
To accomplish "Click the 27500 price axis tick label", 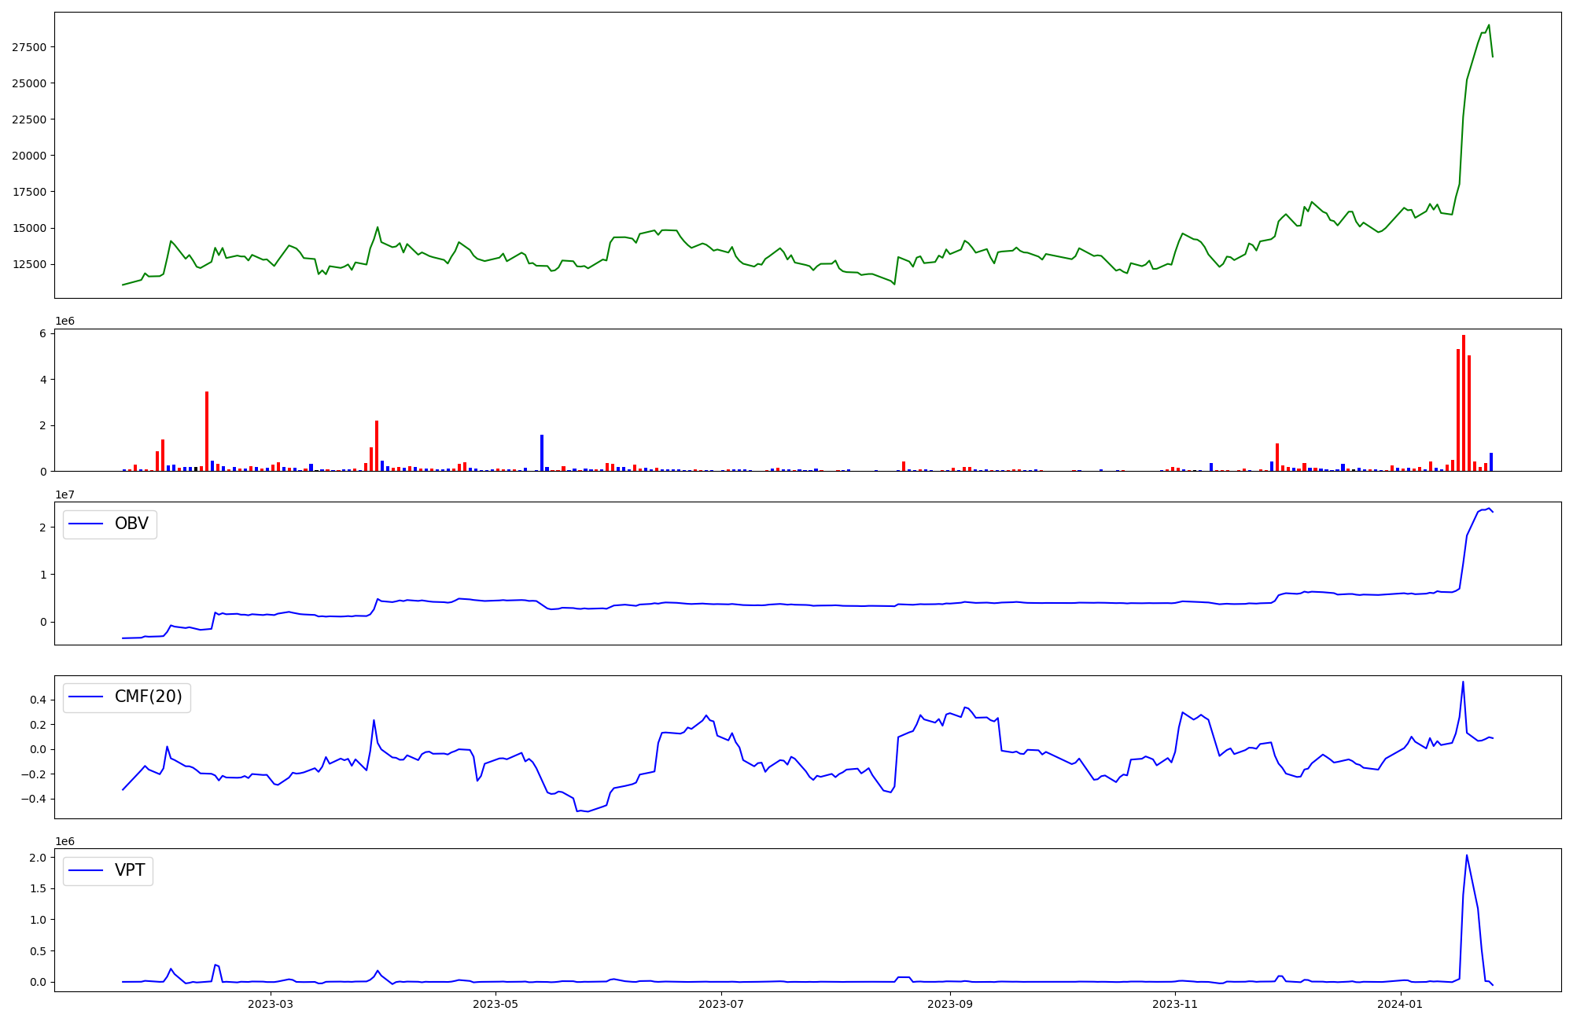I will (29, 47).
